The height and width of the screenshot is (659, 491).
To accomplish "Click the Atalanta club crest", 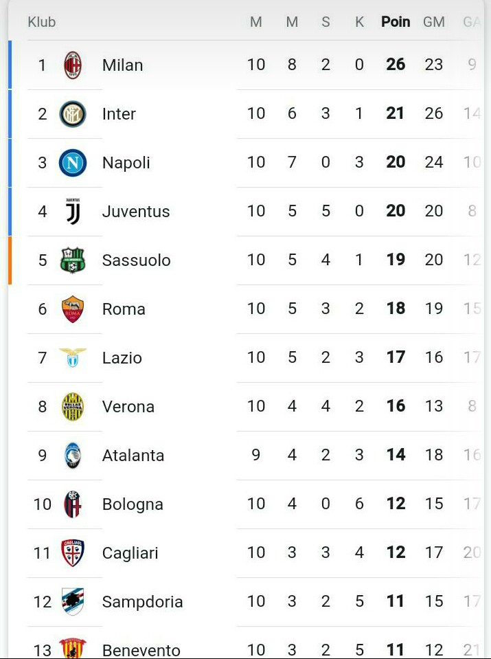I will pos(73,455).
